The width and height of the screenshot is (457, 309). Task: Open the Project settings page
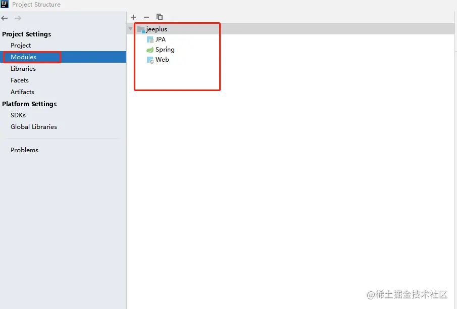tap(21, 46)
